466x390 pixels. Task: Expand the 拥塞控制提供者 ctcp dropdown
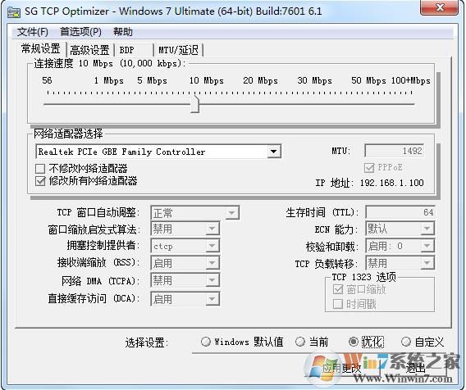click(x=212, y=246)
